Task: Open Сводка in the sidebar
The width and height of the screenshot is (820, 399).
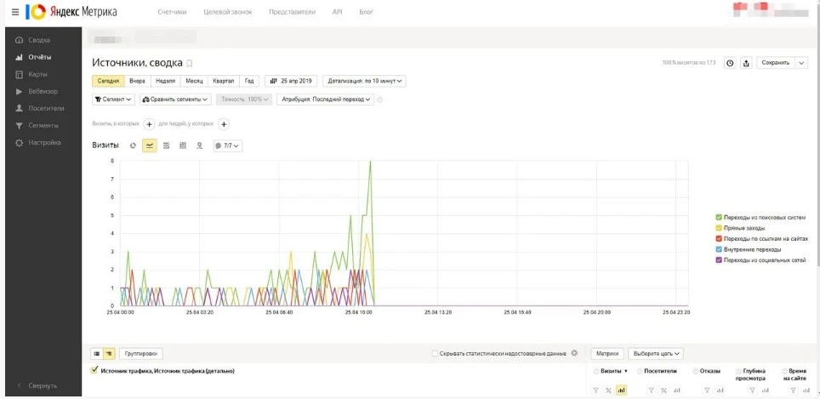Action: (x=39, y=40)
